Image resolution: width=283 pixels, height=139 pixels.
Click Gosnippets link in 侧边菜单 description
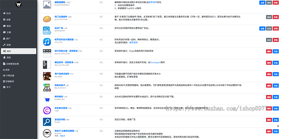coord(155,62)
